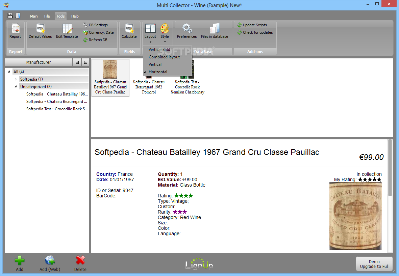Collapse the All (4) tree node

point(9,72)
